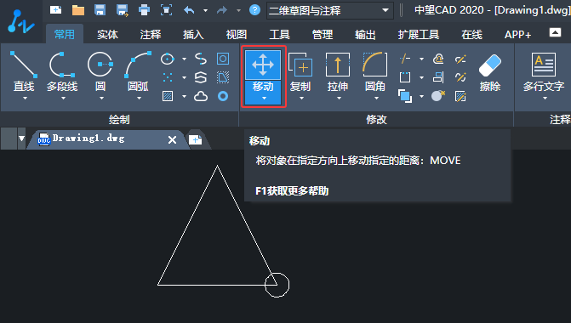Select the Hatch tool in the Draw panel
The height and width of the screenshot is (323, 571).
click(x=168, y=96)
